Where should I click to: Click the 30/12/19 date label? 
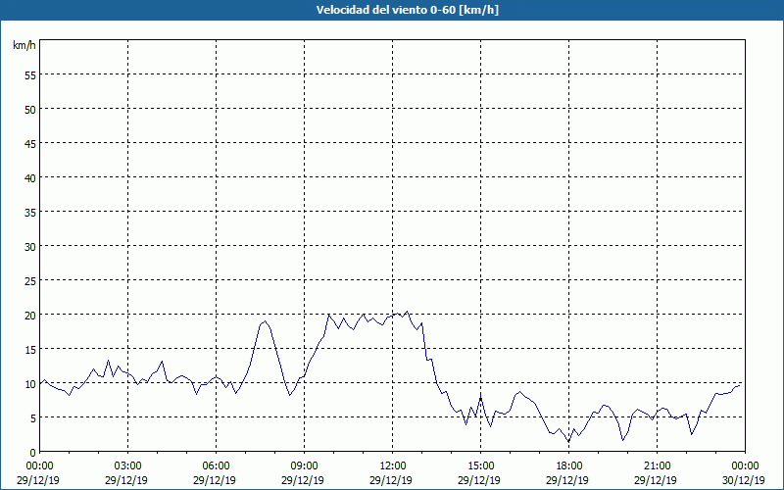745,480
